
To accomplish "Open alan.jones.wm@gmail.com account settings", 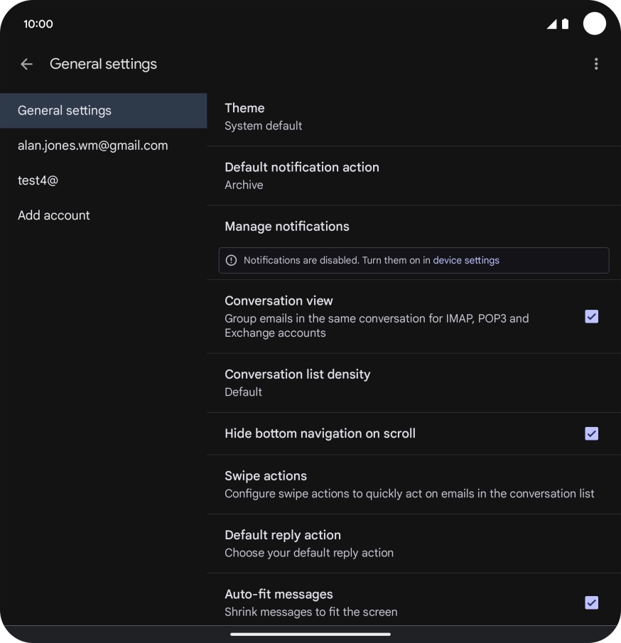I will click(93, 146).
